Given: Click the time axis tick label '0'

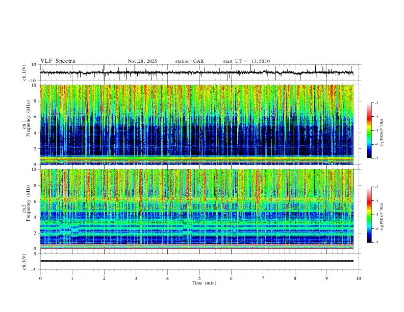Looking at the screenshot, I should pyautogui.click(x=40, y=278).
